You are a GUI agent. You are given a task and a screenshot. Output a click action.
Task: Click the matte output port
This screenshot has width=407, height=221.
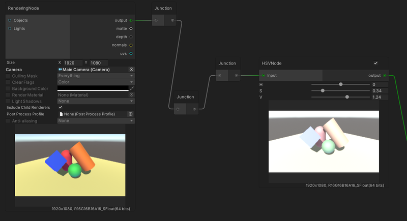(131, 29)
